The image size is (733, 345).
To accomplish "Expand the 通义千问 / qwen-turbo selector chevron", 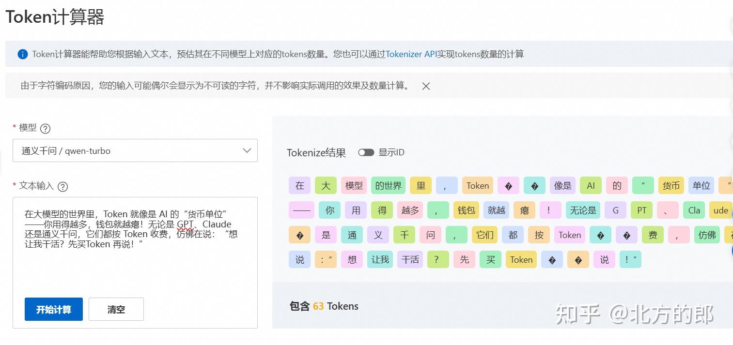I will pyautogui.click(x=247, y=150).
